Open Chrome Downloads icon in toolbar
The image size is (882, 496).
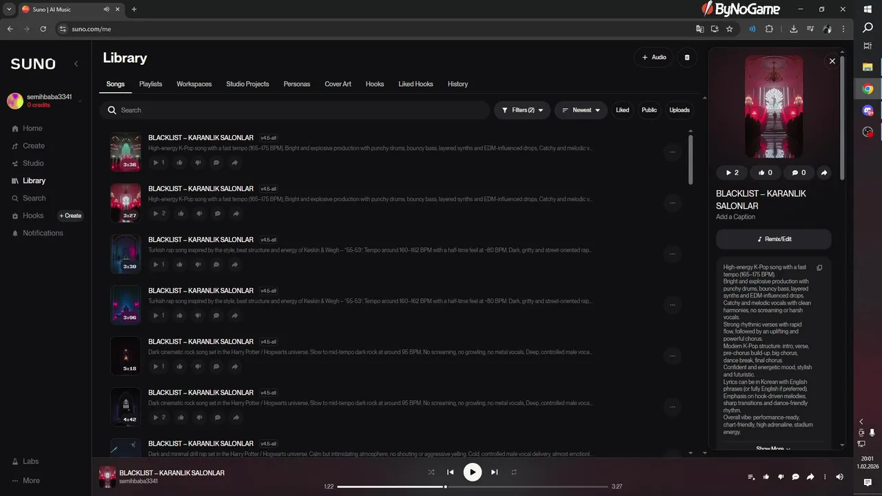(x=794, y=29)
